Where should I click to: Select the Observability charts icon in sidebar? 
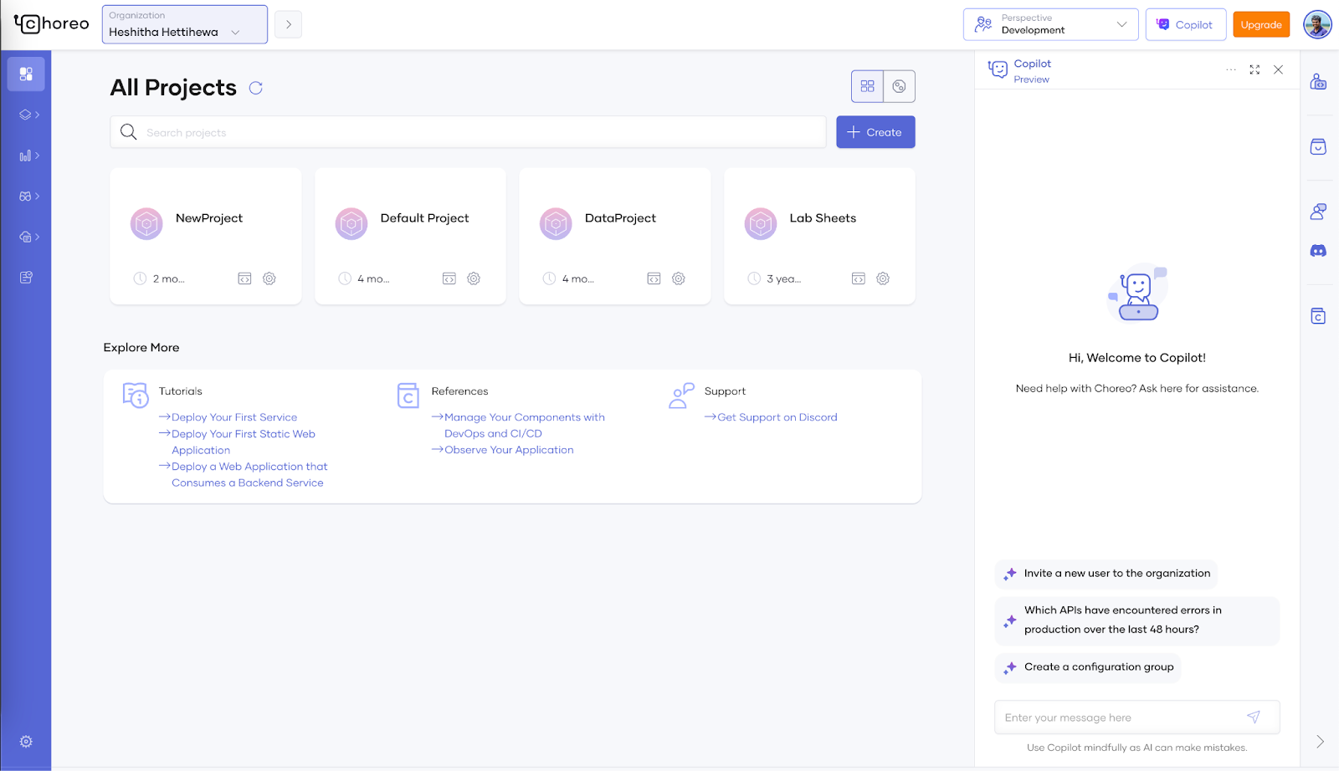(x=25, y=156)
